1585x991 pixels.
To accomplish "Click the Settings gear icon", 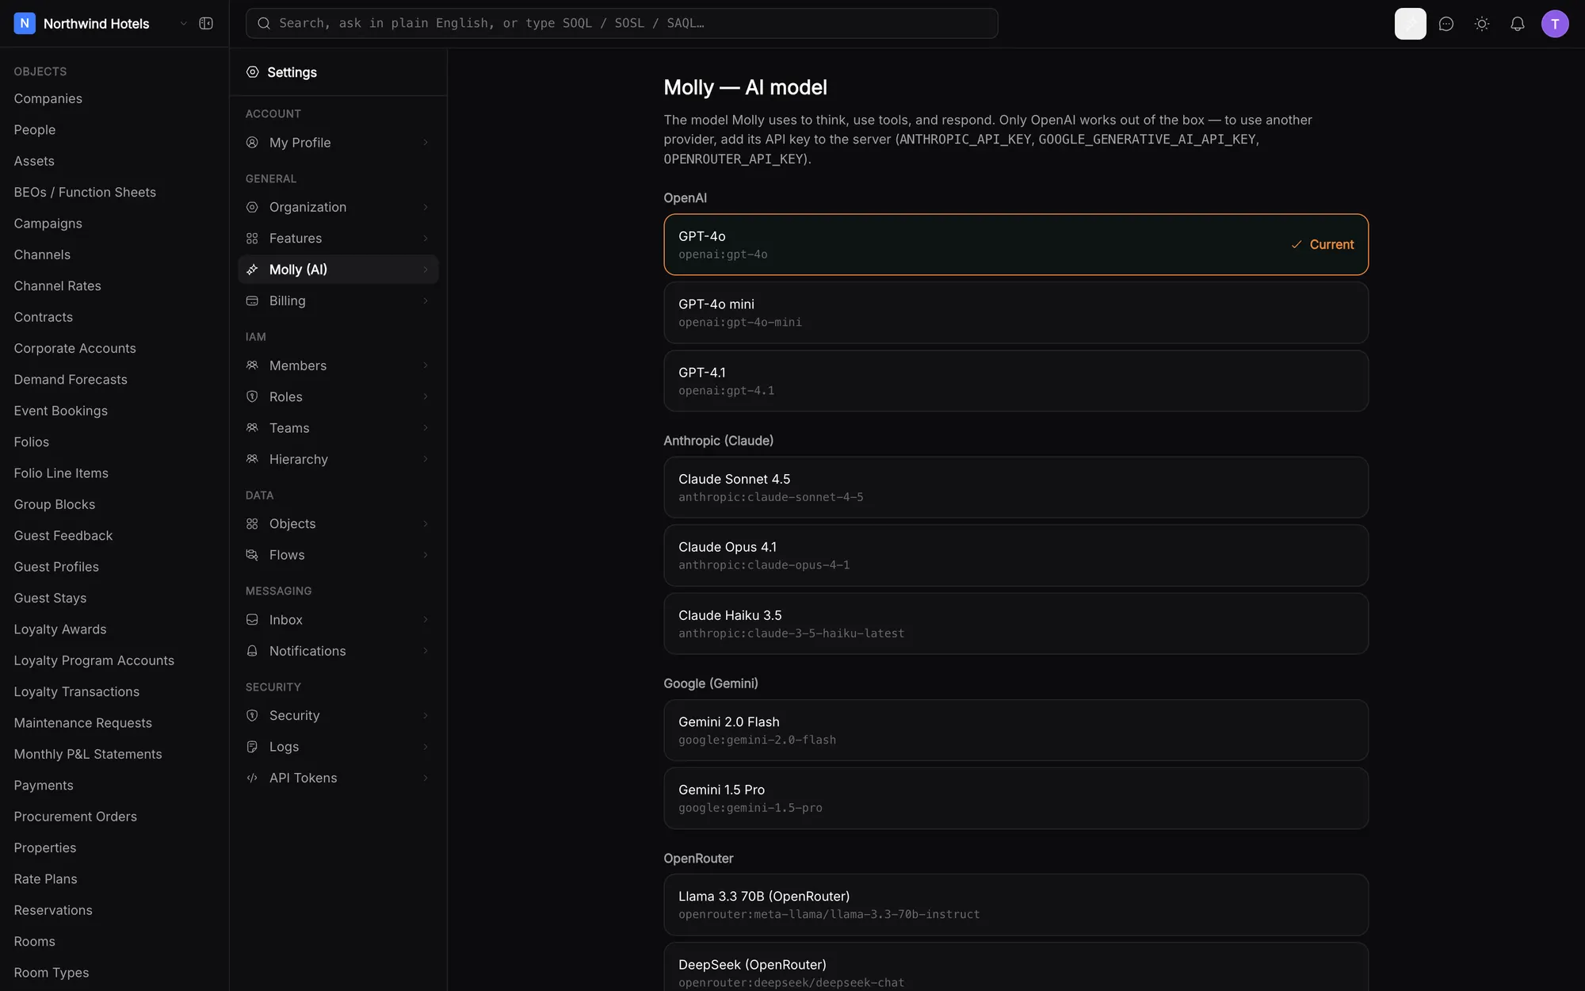I will pyautogui.click(x=252, y=72).
